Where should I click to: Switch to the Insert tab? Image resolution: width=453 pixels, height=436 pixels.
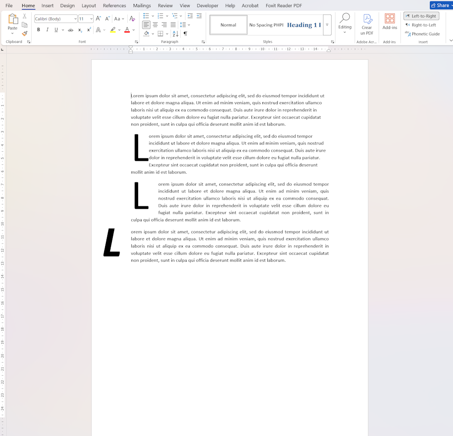point(48,5)
